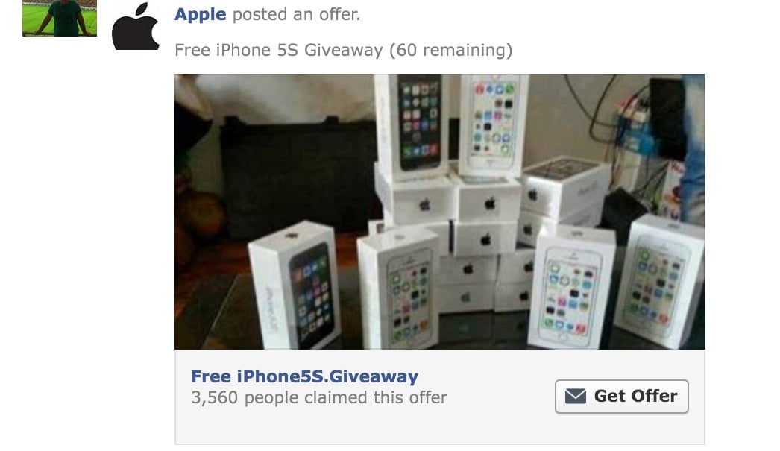Open the Apple page name link

200,14
